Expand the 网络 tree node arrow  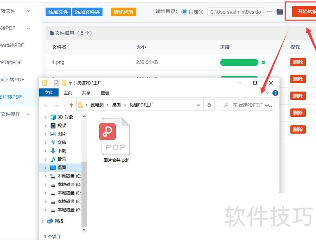(43, 221)
